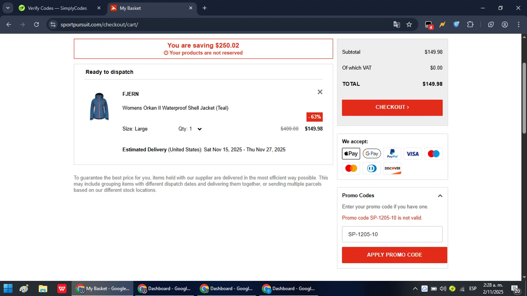Open extension with red 4 badge
The image size is (527, 296).
click(429, 25)
